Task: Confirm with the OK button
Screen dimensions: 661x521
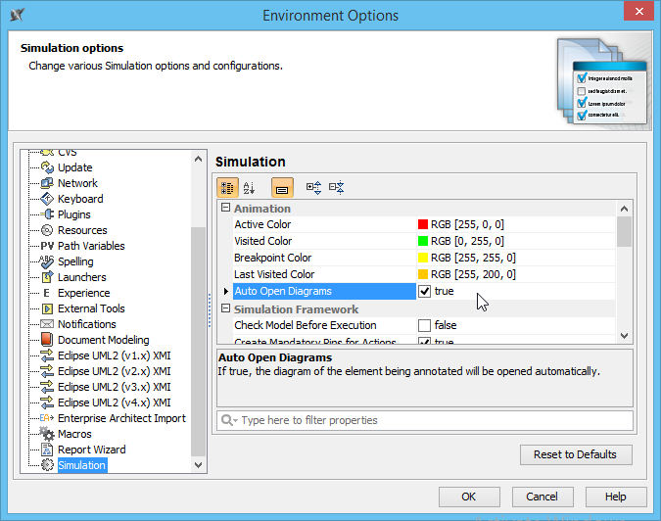Action: pyautogui.click(x=469, y=497)
